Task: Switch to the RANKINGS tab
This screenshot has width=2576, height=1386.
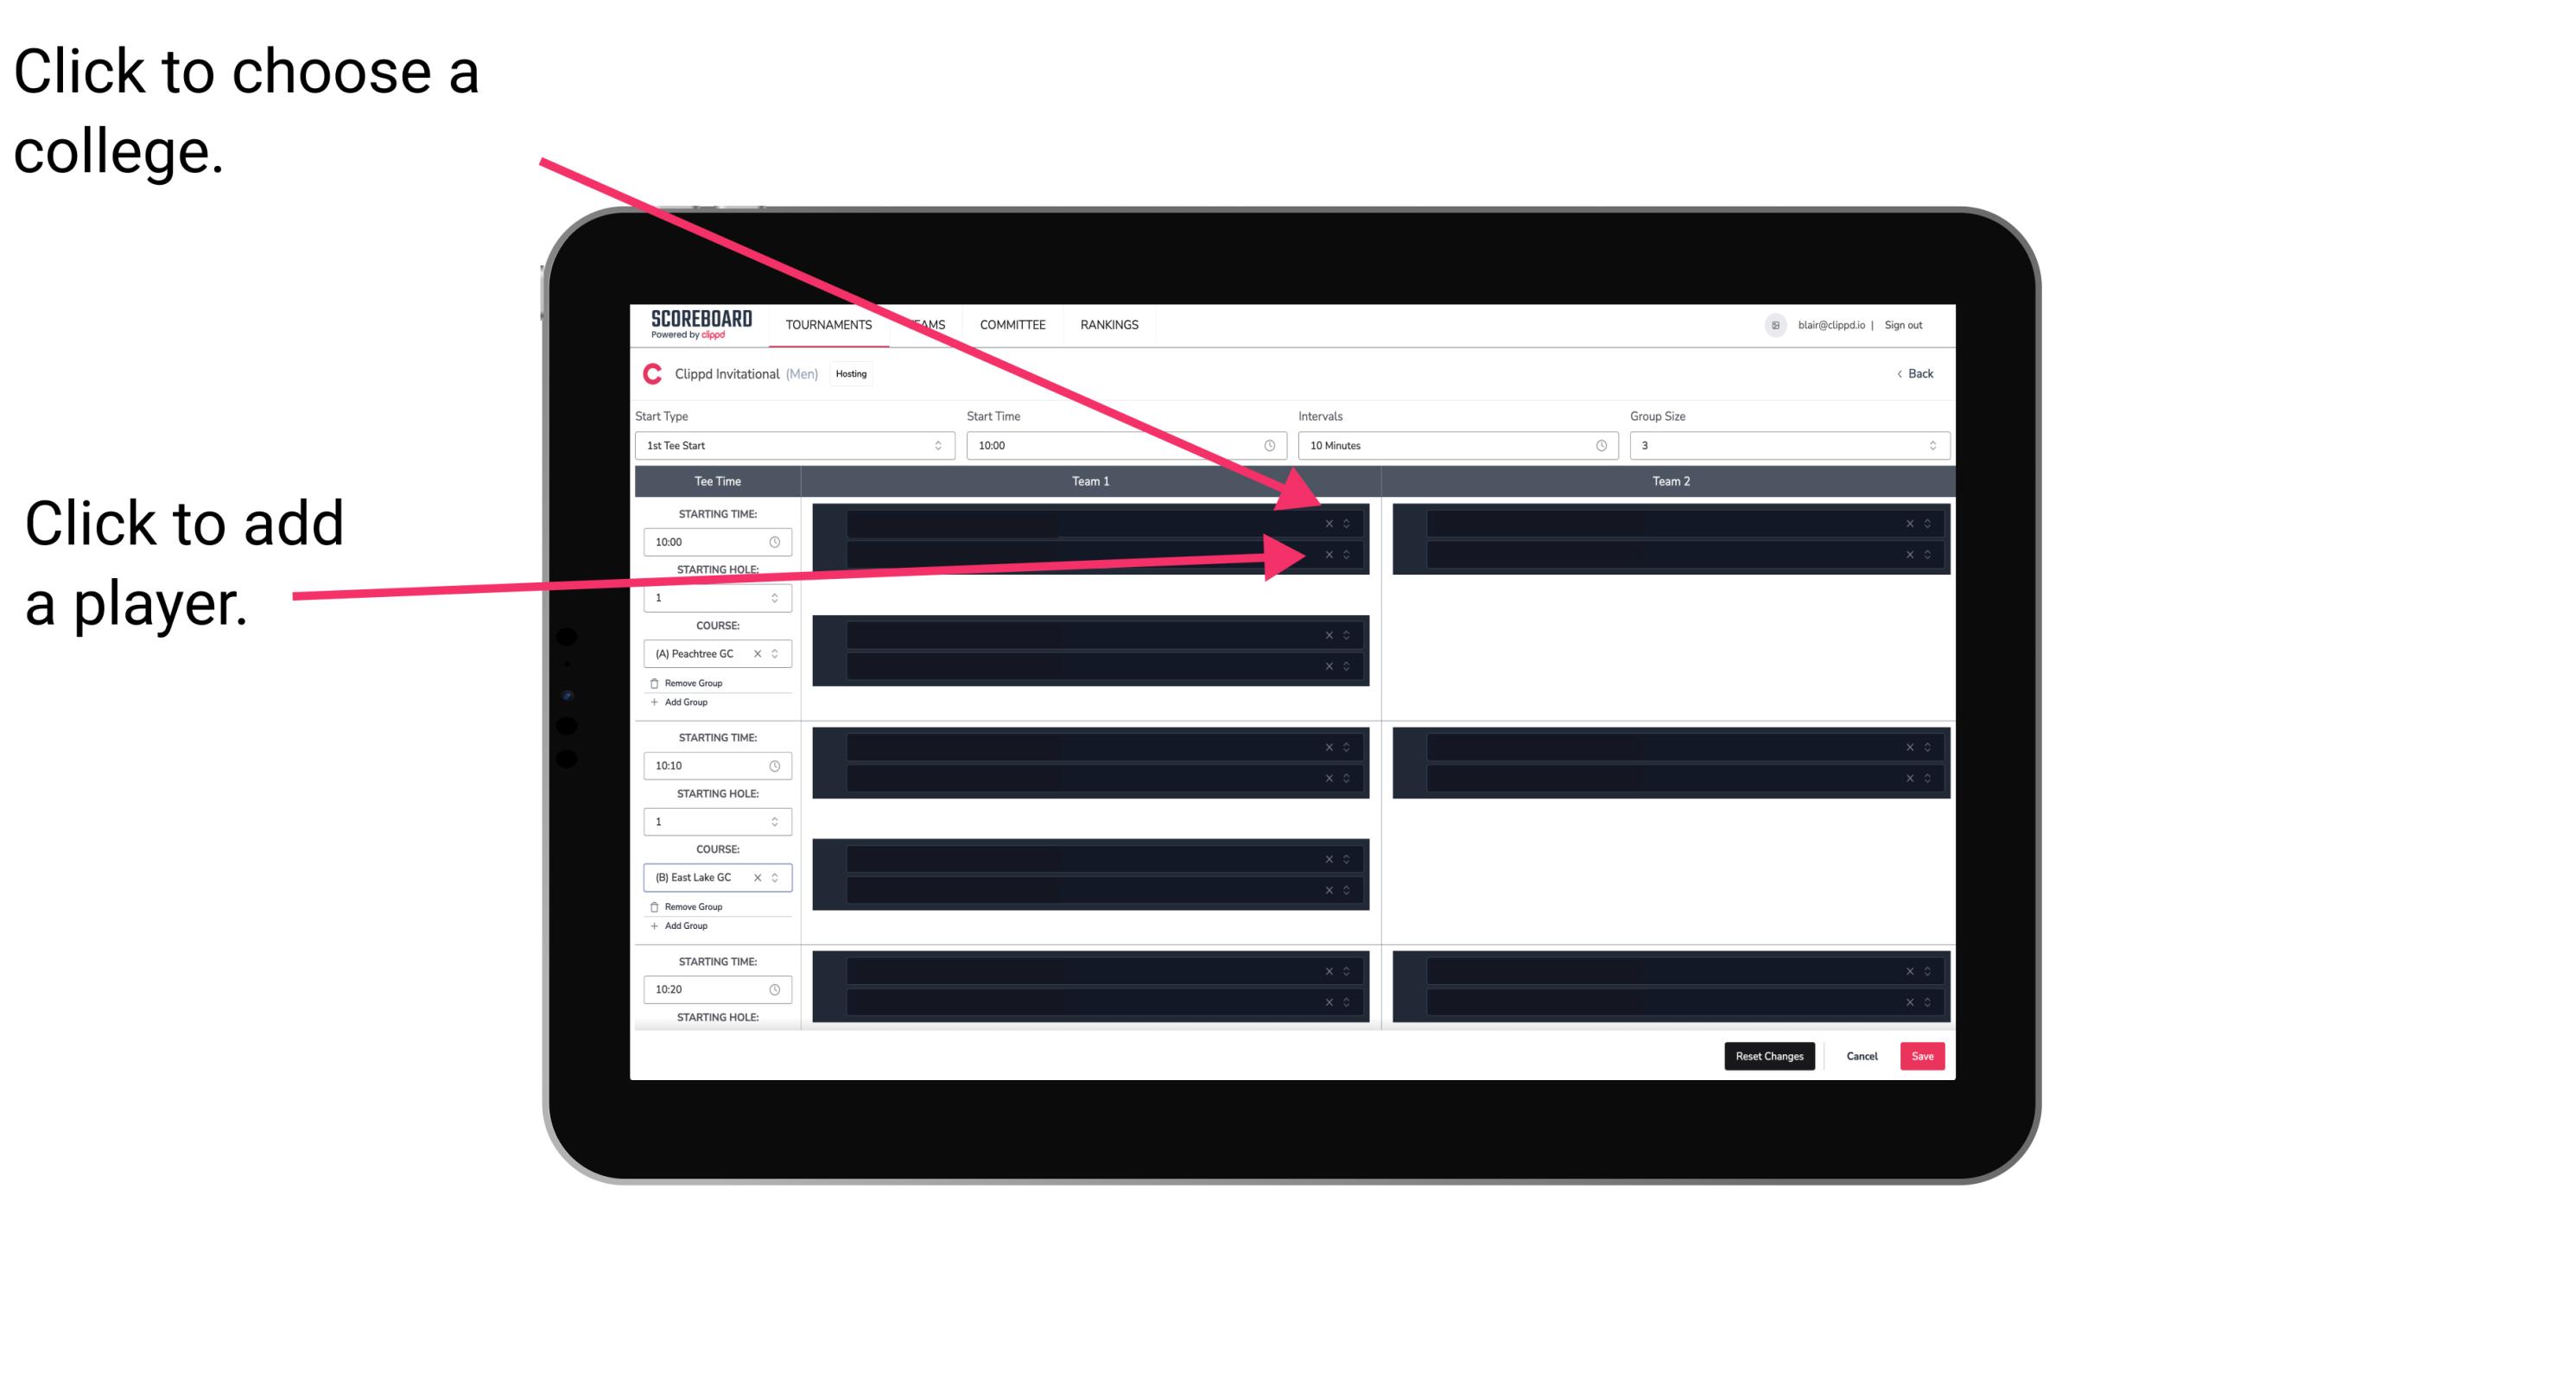Action: (x=1111, y=324)
